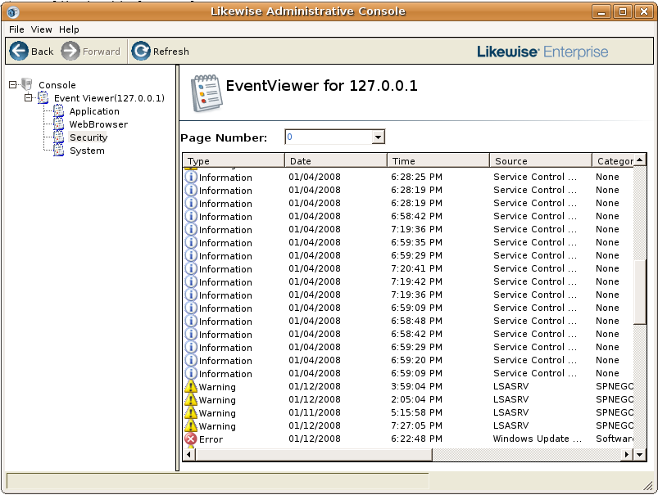The image size is (658, 495).
Task: Open the Page Number dropdown arrow
Action: (x=378, y=137)
